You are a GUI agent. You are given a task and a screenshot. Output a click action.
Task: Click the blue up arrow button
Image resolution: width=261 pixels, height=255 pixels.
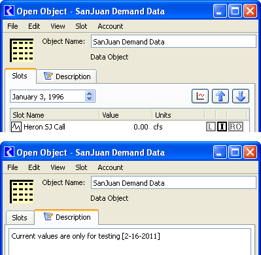click(220, 96)
